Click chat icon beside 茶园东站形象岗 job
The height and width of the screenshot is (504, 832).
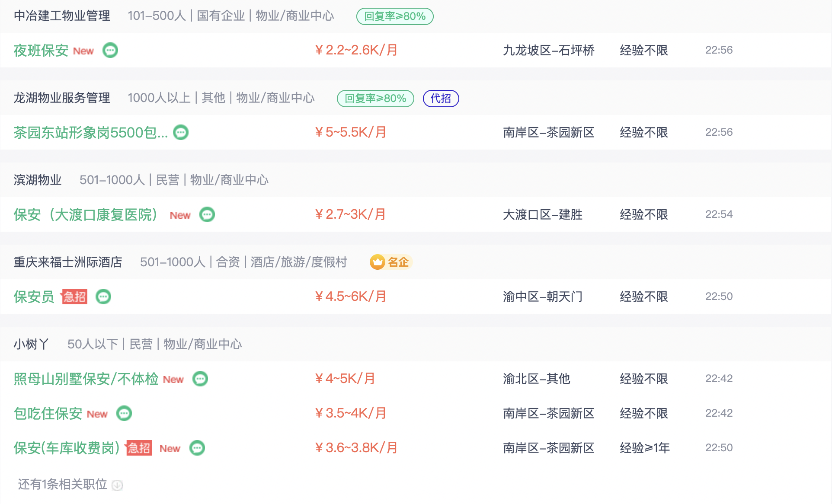click(181, 132)
